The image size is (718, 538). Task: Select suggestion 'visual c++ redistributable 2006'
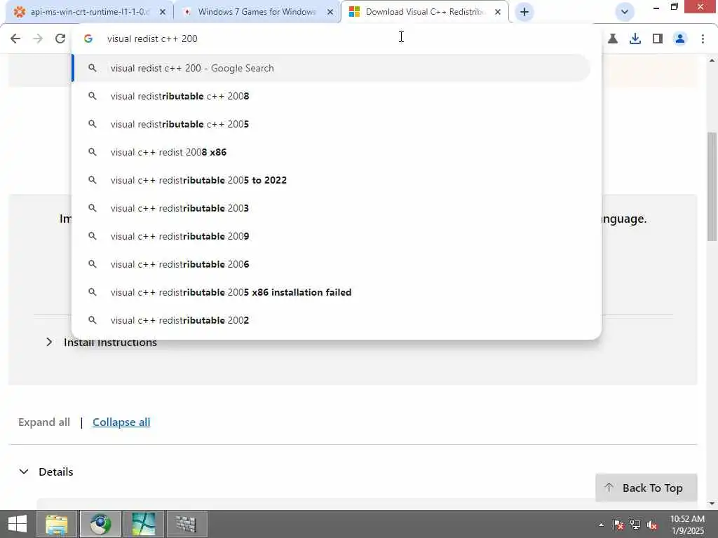coord(332,264)
